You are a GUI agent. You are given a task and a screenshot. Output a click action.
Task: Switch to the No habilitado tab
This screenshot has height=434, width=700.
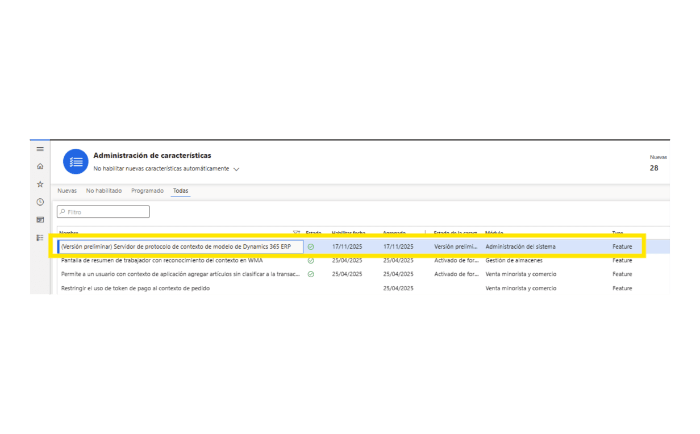coord(104,191)
